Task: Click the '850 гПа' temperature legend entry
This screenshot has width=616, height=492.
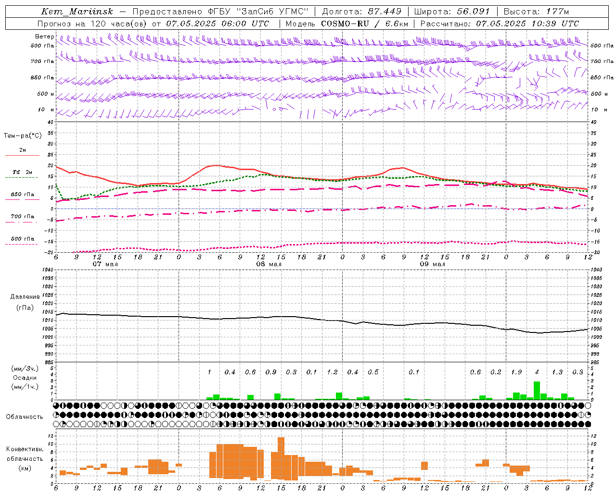Action: [22, 194]
